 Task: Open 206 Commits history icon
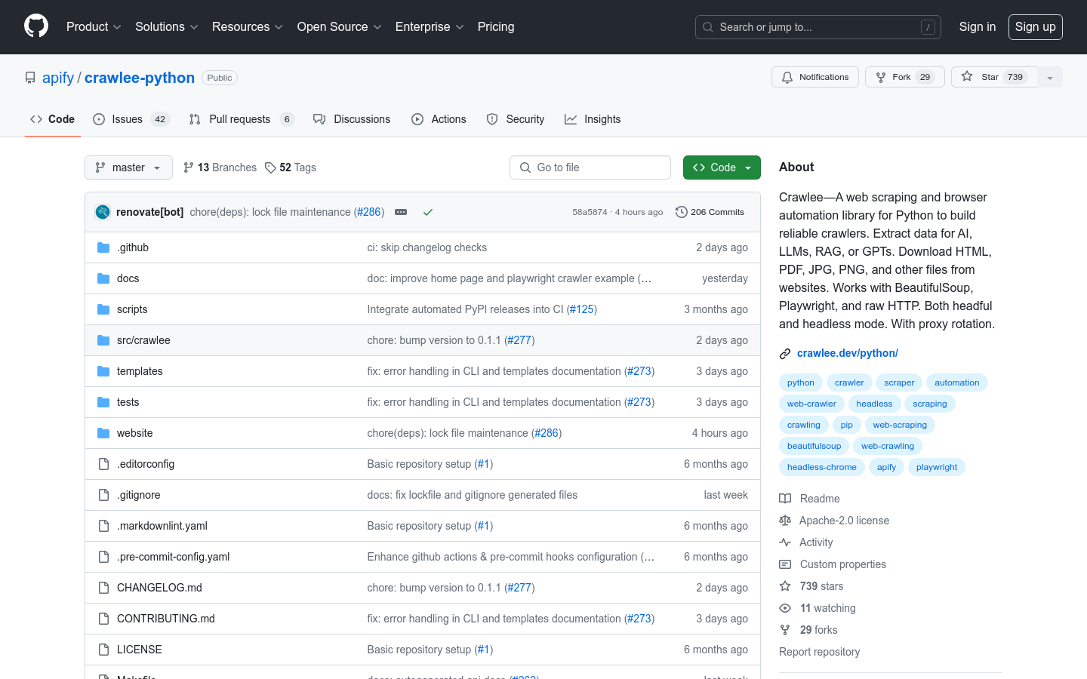[681, 212]
